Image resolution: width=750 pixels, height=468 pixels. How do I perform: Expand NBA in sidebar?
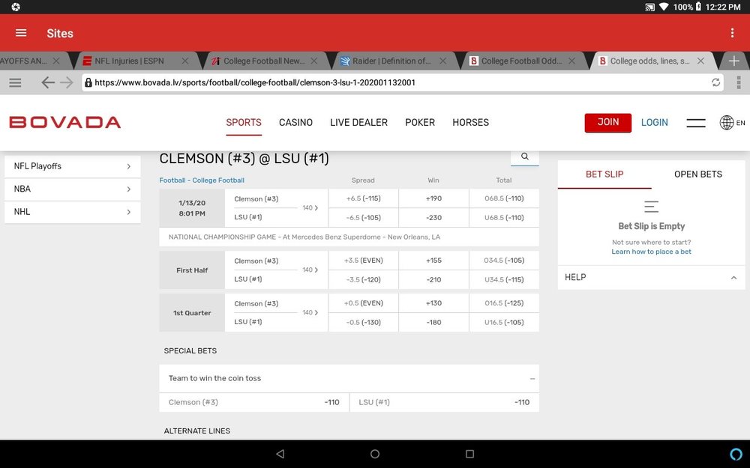pyautogui.click(x=73, y=189)
